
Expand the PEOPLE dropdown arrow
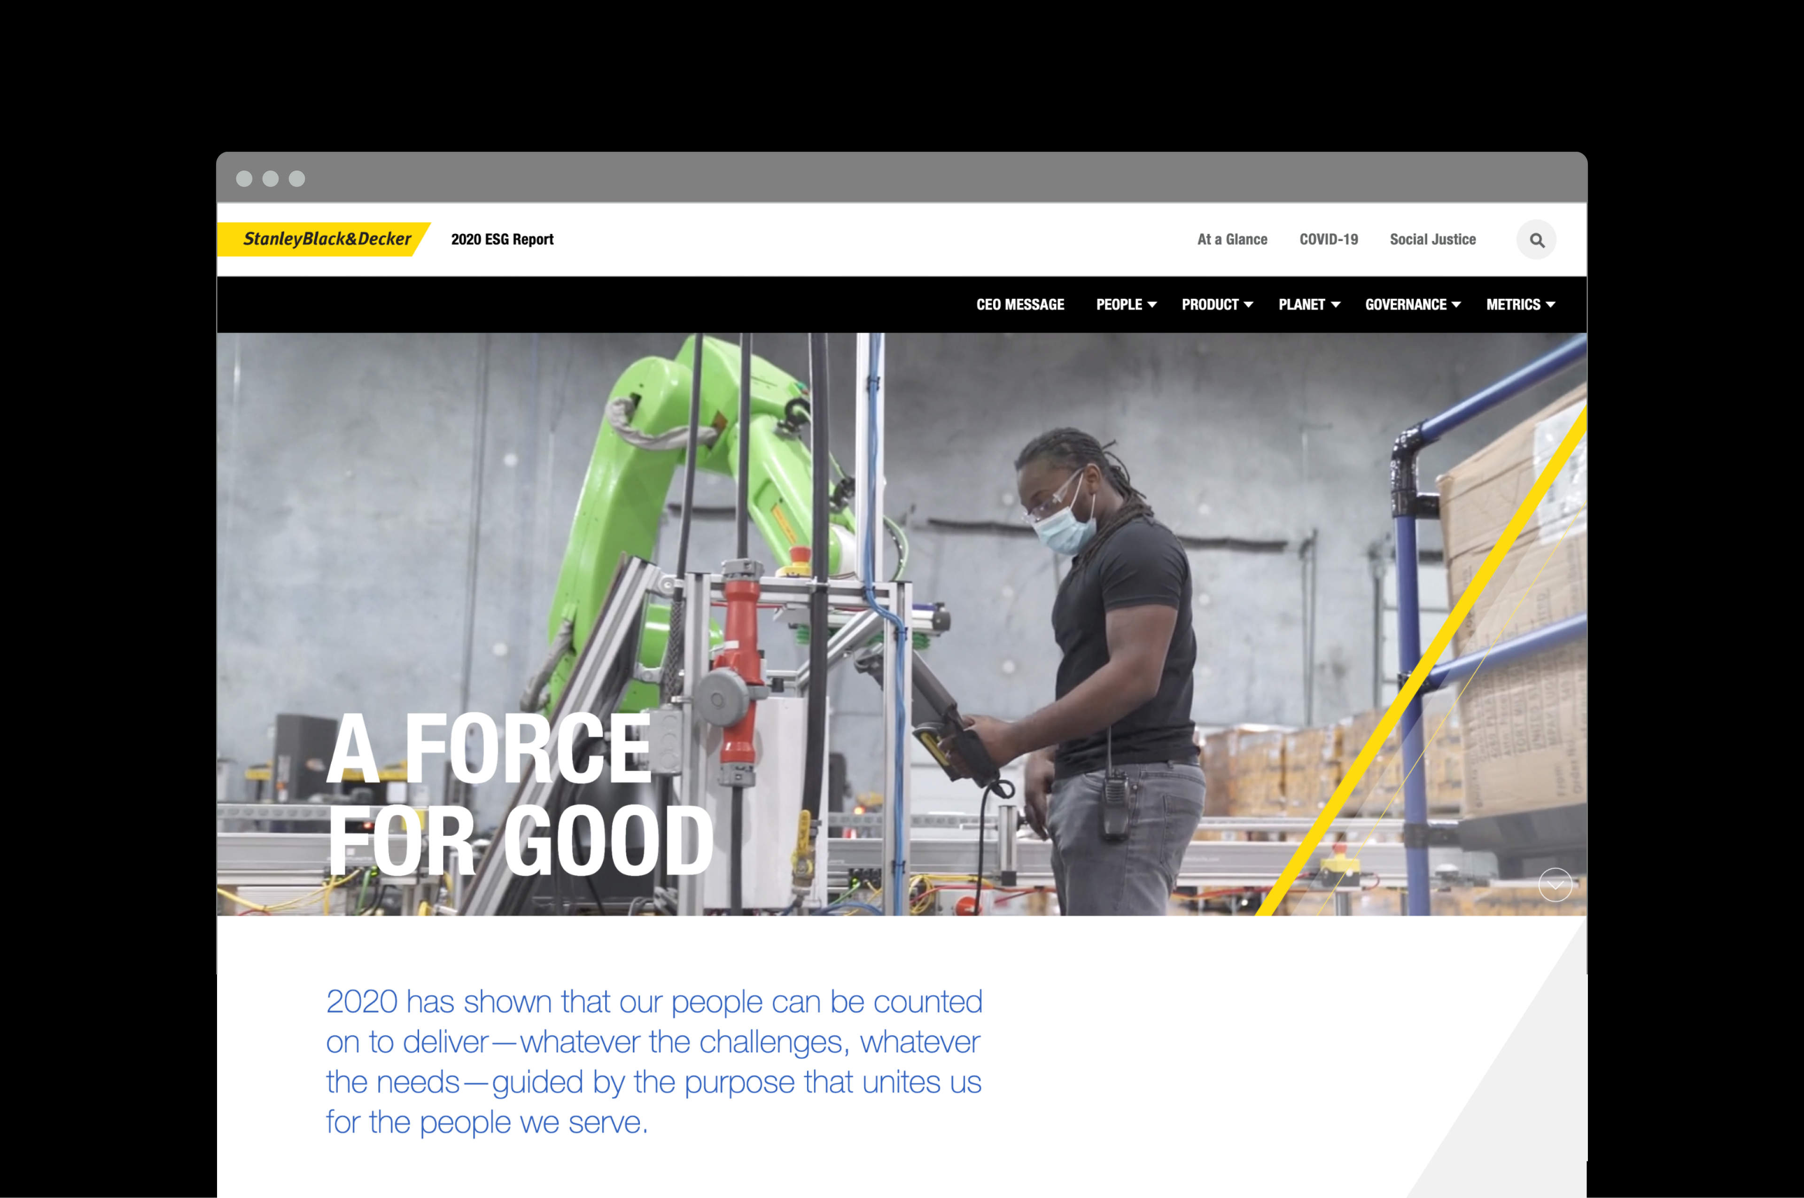pos(1152,305)
